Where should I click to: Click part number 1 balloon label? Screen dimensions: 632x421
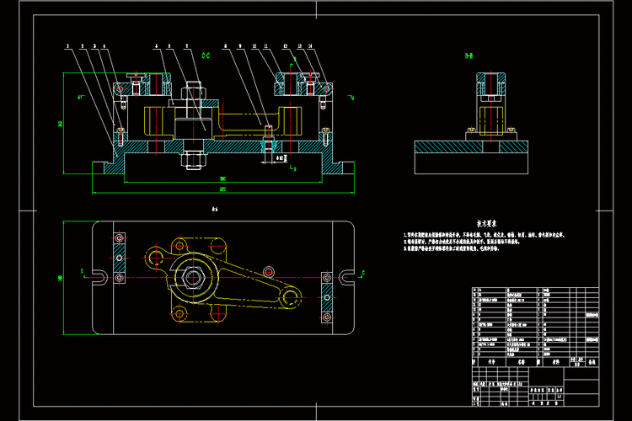[x=67, y=45]
